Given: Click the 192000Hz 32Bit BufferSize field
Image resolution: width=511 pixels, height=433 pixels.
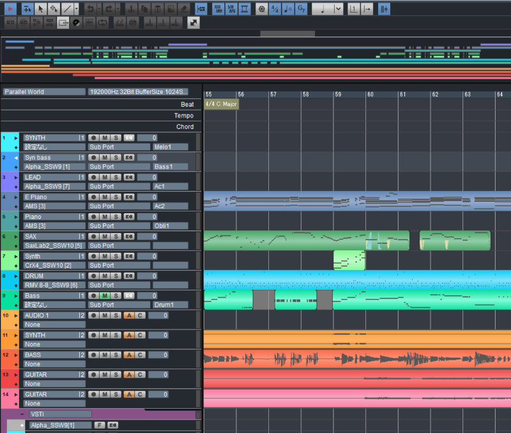Looking at the screenshot, I should click(x=138, y=91).
